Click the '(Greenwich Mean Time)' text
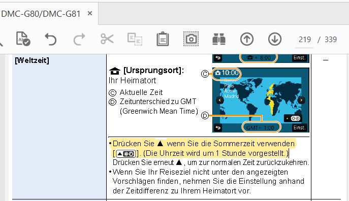Screen dimensions: 349x201 pos(158,111)
